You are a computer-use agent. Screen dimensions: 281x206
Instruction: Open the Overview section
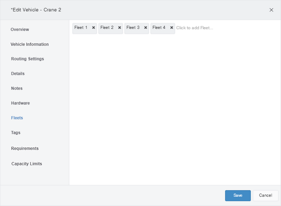[x=20, y=30]
